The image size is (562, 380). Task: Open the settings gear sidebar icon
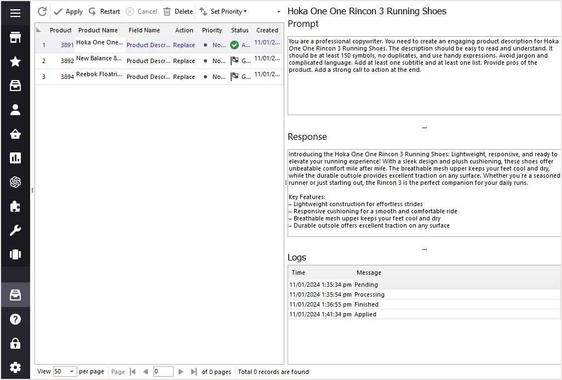tap(15, 367)
